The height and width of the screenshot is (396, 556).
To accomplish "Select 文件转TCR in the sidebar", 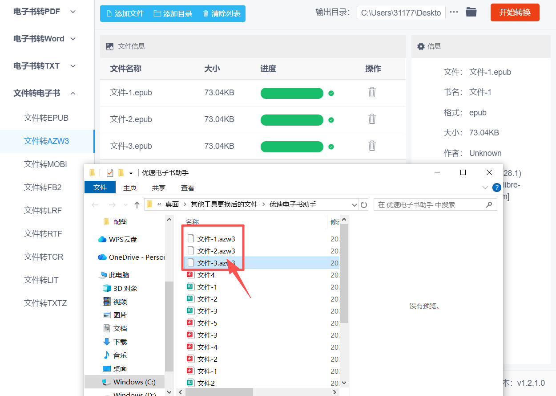I will (x=44, y=257).
